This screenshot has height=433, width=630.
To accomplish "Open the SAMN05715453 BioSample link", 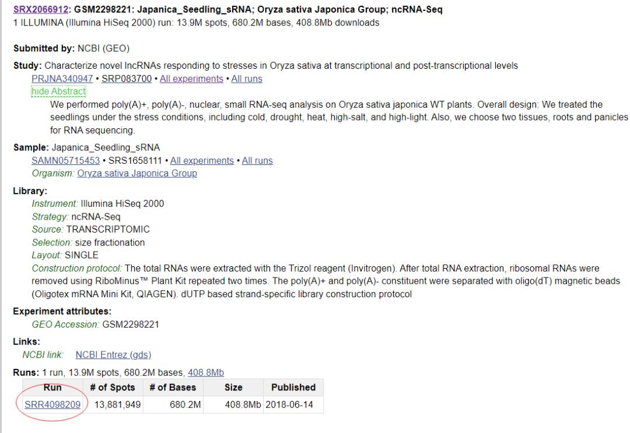I will pos(65,161).
